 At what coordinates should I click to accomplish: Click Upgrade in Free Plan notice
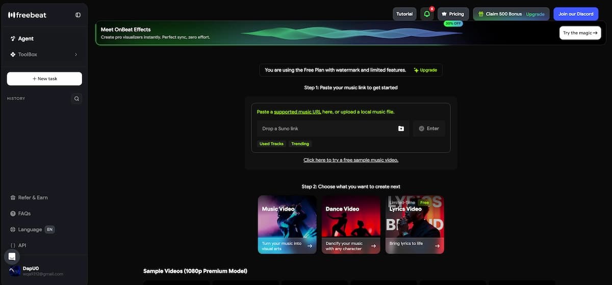(425, 70)
